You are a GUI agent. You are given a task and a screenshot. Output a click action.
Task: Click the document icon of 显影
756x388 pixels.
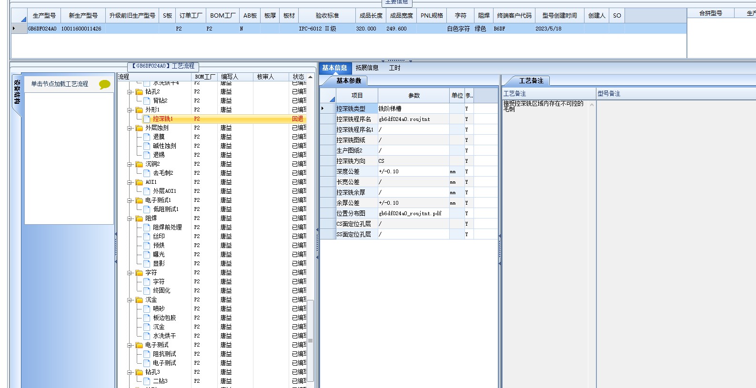[x=147, y=263]
